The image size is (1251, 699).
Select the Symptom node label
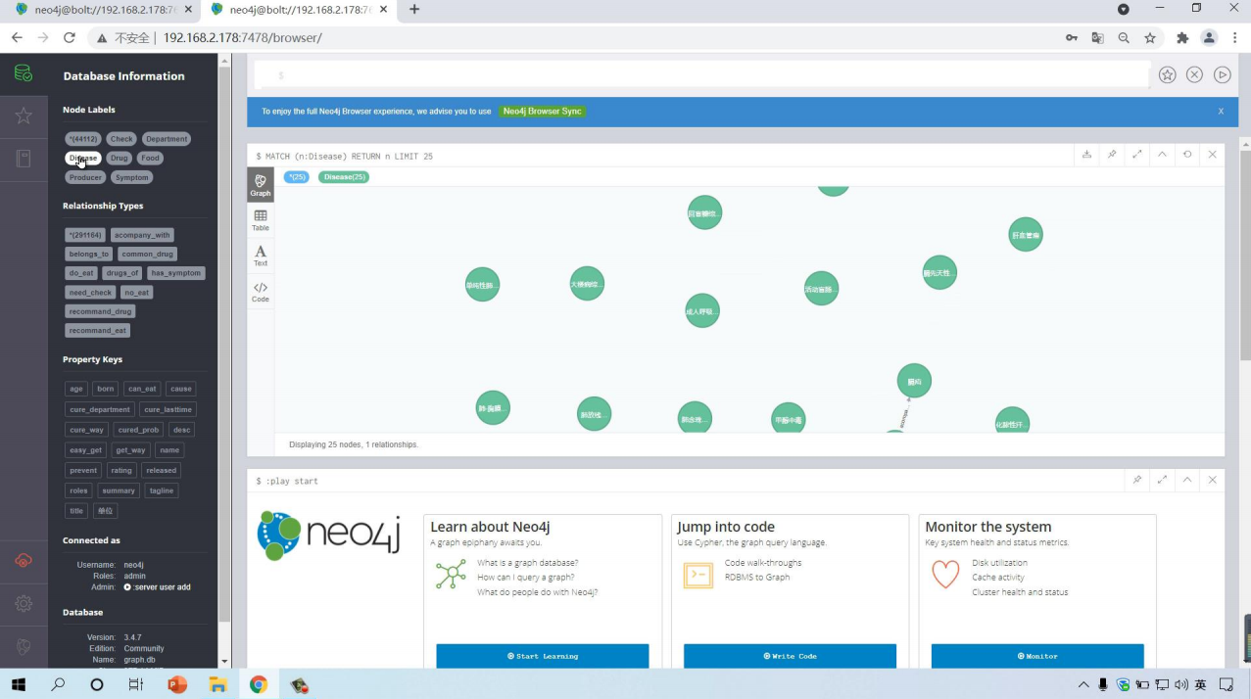pyautogui.click(x=131, y=177)
